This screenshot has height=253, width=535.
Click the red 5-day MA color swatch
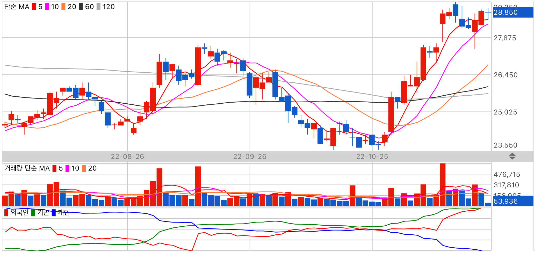point(34,7)
